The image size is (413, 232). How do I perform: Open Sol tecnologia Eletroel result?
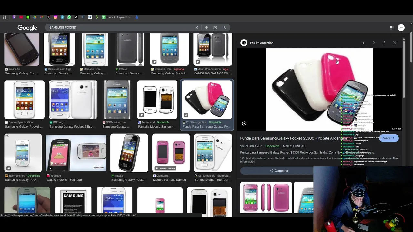pyautogui.click(x=213, y=153)
